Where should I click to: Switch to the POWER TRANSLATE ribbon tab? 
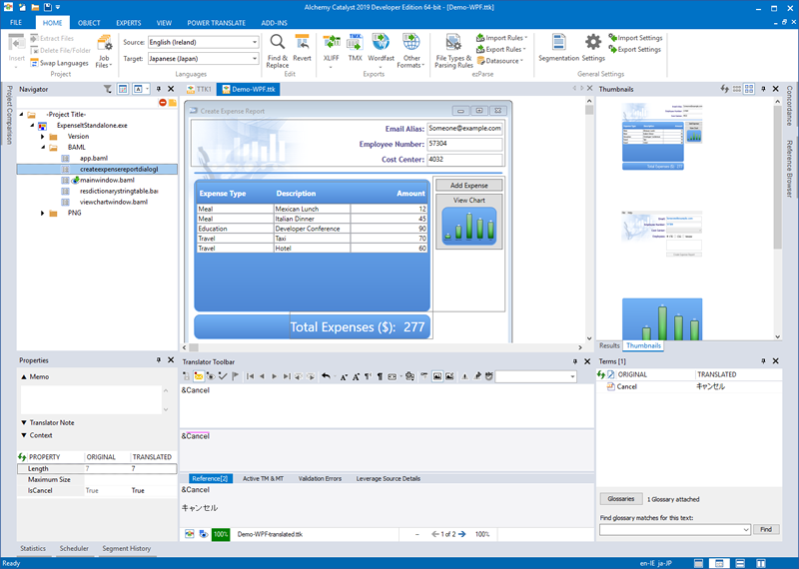pos(216,22)
